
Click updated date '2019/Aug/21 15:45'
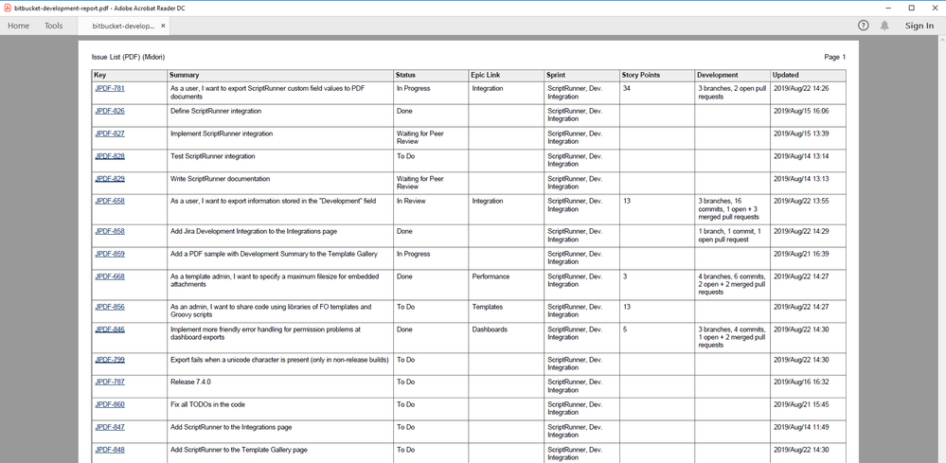click(800, 404)
